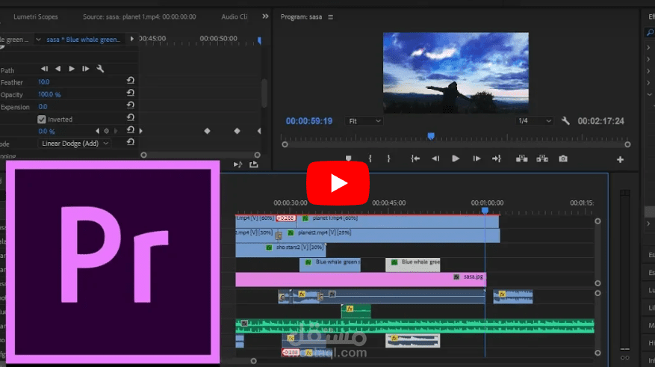655x367 pixels.
Task: Open the 1/4 playback resolution dropdown
Action: click(534, 121)
